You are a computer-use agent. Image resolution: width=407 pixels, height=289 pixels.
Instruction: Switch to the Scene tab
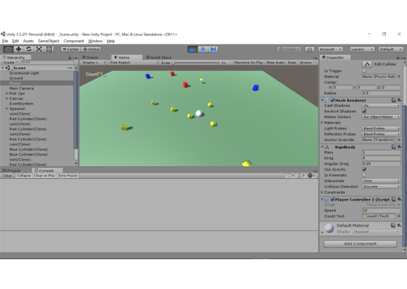[90, 57]
